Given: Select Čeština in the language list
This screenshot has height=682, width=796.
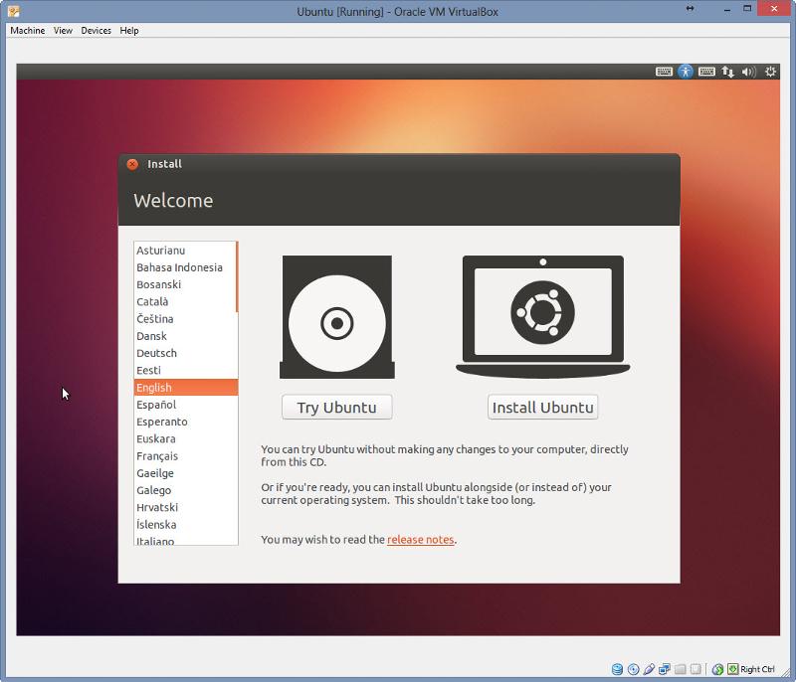Looking at the screenshot, I should (x=185, y=319).
